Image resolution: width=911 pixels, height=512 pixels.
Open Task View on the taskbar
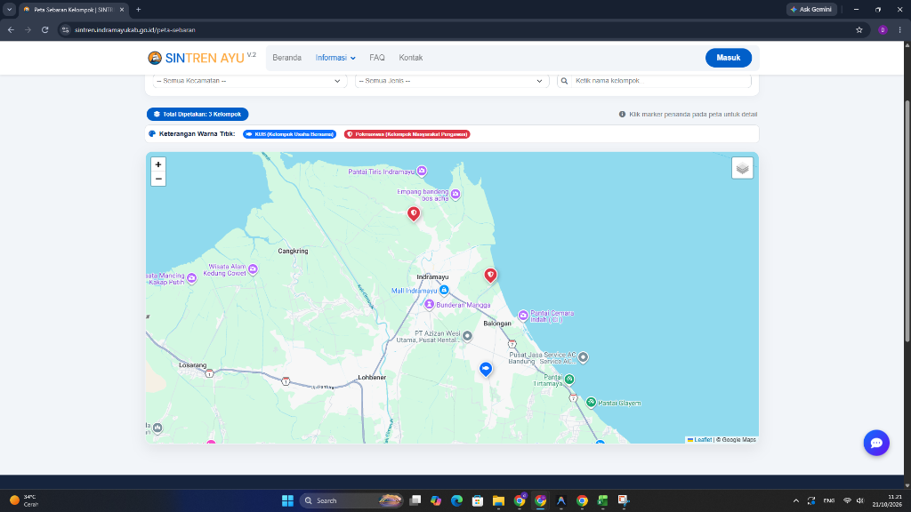(x=415, y=500)
